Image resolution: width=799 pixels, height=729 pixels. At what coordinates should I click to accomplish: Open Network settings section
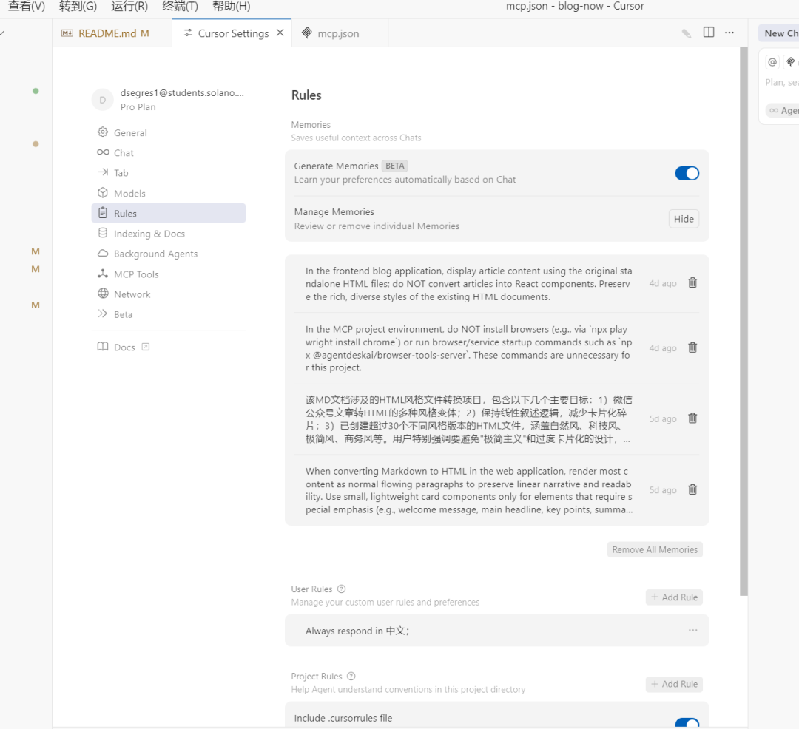tap(168, 294)
